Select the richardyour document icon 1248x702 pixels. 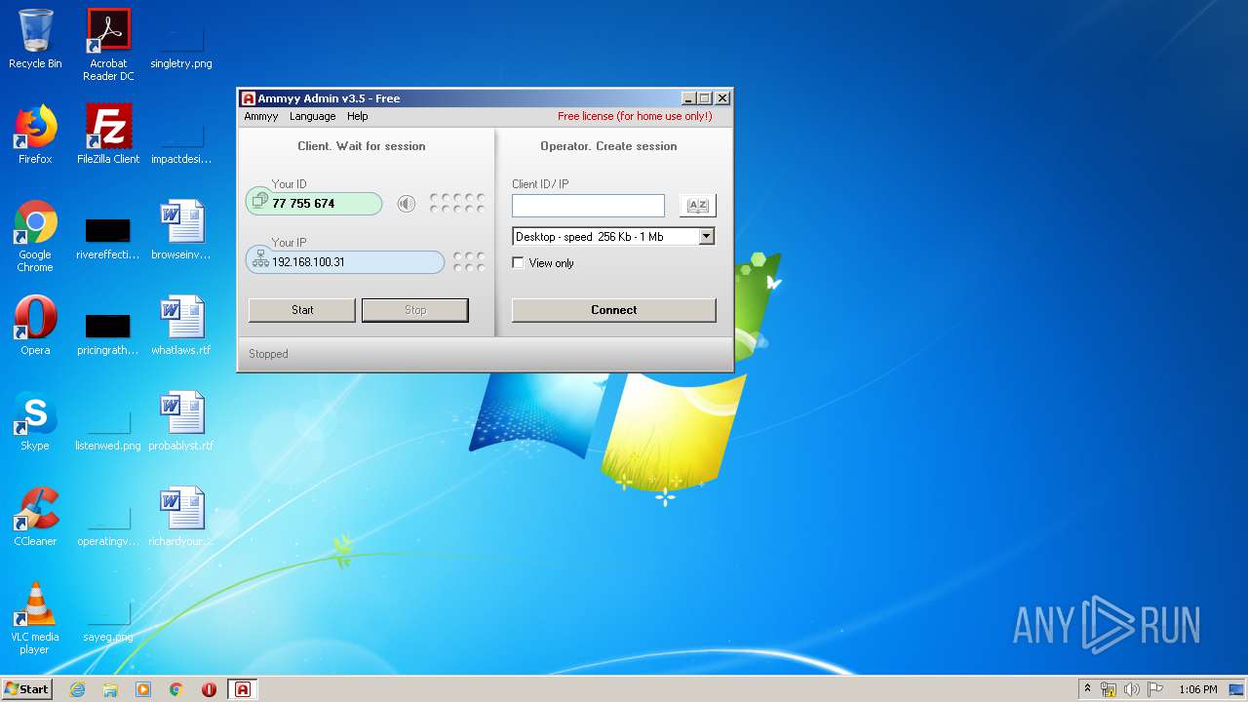(x=181, y=517)
